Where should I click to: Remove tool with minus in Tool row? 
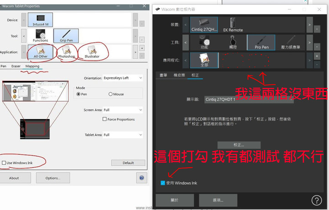(x=142, y=40)
